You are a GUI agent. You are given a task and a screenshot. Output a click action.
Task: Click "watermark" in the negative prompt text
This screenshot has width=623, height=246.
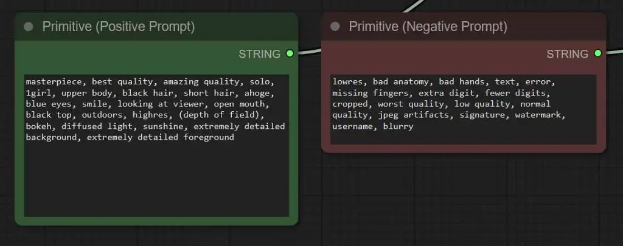pos(541,115)
